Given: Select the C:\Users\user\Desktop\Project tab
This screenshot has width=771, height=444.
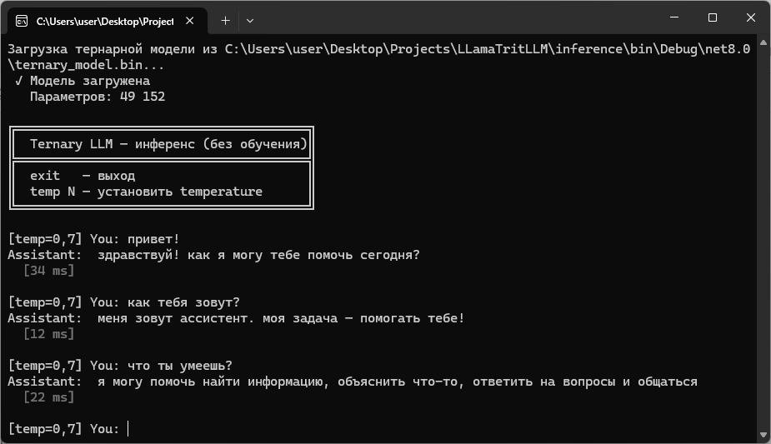Looking at the screenshot, I should (x=105, y=21).
